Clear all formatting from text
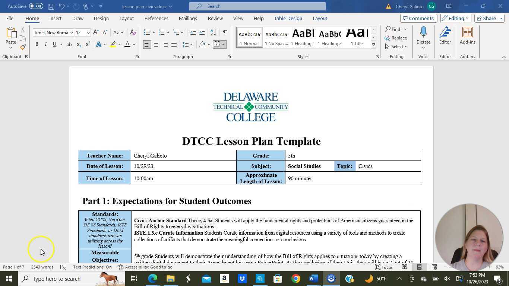 tap(133, 32)
